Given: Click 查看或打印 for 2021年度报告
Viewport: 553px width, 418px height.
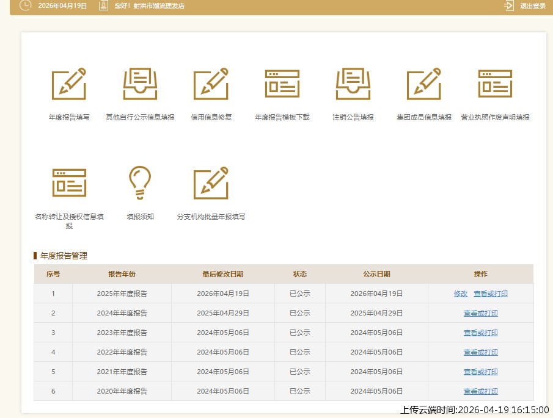Looking at the screenshot, I should coord(481,372).
